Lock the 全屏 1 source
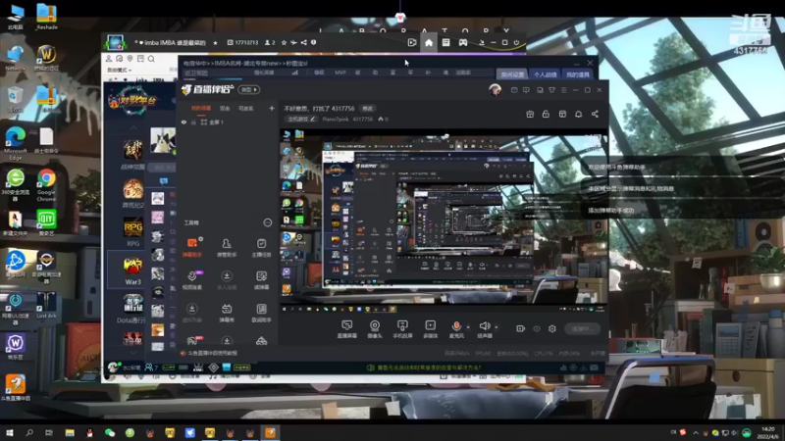The image size is (785, 441). point(193,122)
